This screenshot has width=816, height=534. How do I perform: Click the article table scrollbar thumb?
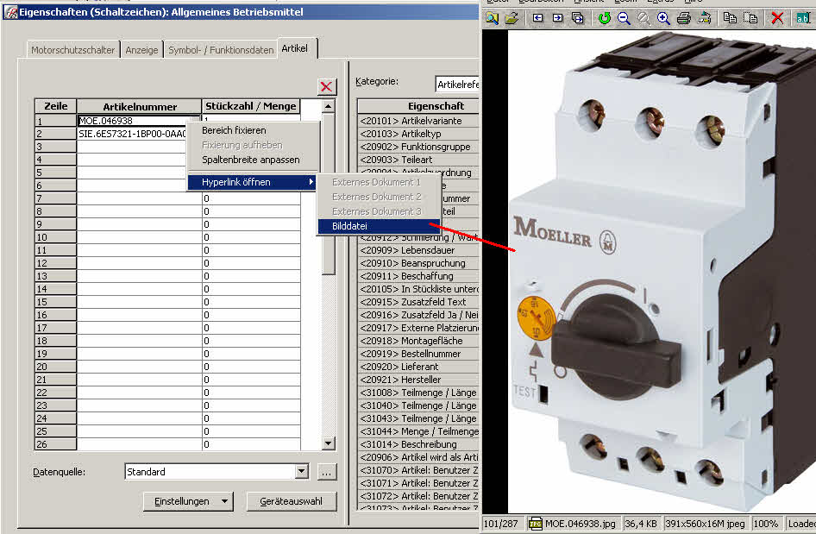coord(329,194)
